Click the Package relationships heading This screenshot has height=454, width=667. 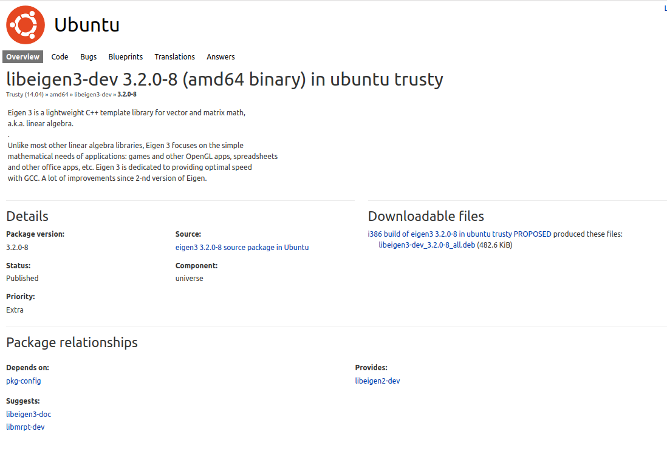[72, 343]
